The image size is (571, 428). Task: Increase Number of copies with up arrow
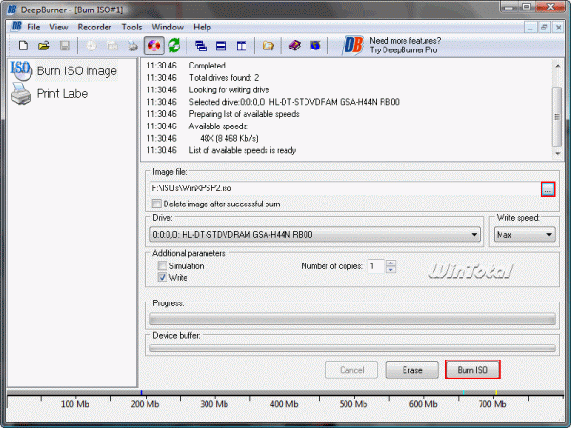391,263
